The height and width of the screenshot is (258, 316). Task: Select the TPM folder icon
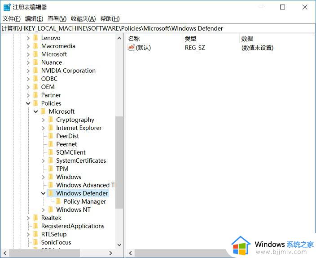[51, 169]
